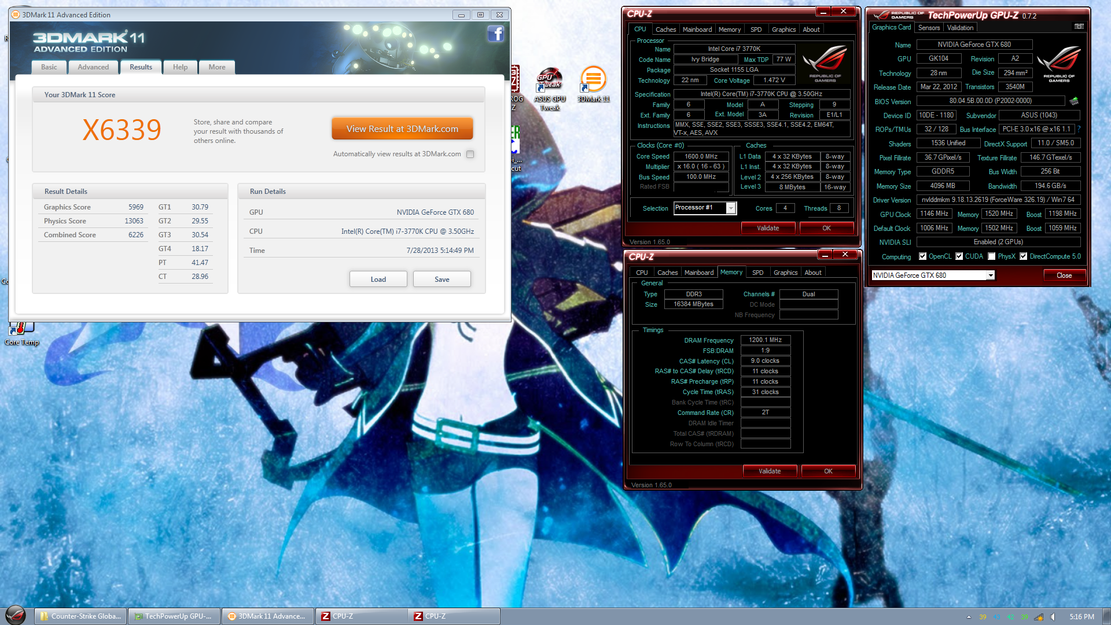Click the blue 43 temperature tray icon

(x=996, y=617)
